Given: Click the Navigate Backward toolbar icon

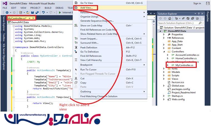Looking at the screenshot, I should click(7, 13).
